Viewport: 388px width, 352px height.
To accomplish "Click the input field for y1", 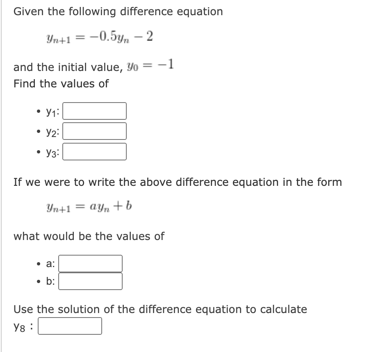I will [x=94, y=110].
